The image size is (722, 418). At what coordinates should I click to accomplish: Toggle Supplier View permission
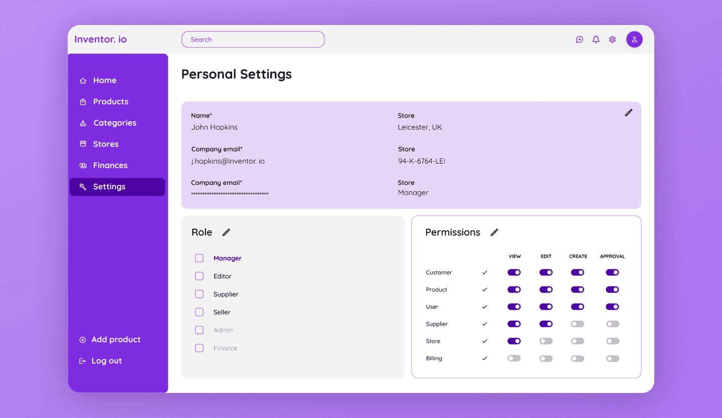514,324
